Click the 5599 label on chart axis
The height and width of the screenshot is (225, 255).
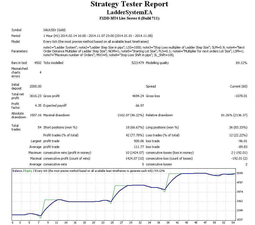click(x=240, y=173)
